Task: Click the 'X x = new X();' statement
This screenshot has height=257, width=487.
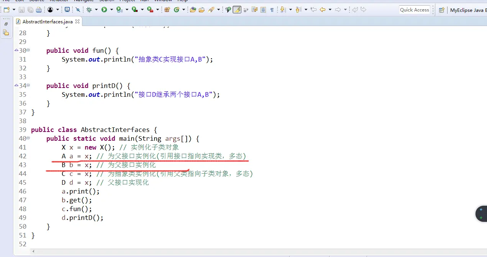Action: (89, 147)
